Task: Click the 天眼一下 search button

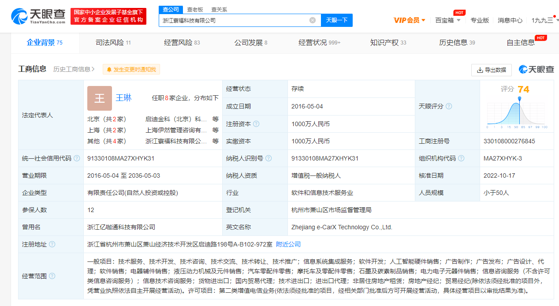Action: click(x=337, y=20)
